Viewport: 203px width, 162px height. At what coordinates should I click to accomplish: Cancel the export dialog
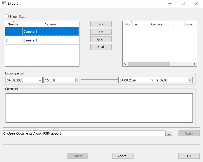(123, 156)
